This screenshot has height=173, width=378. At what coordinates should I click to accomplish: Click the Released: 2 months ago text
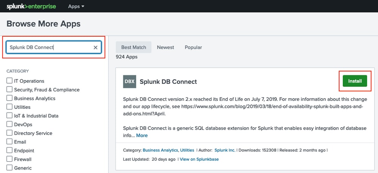(303, 150)
